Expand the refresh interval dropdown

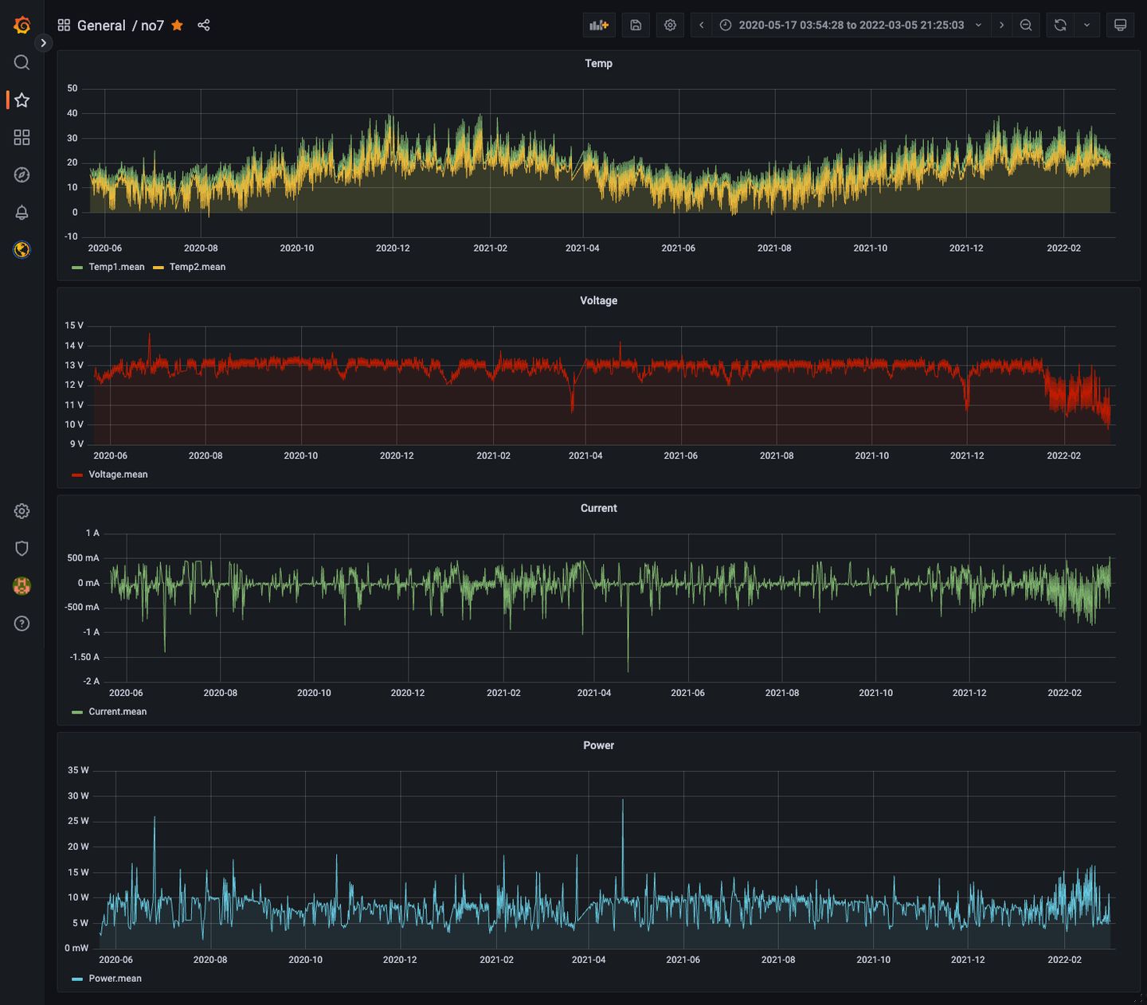(1086, 25)
